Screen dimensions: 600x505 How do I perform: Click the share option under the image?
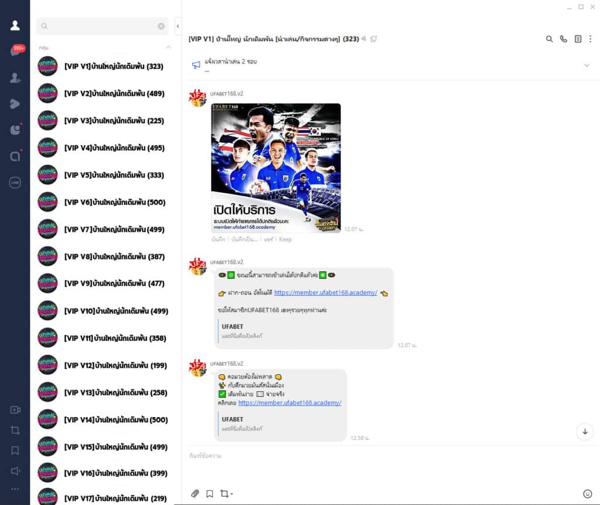268,239
